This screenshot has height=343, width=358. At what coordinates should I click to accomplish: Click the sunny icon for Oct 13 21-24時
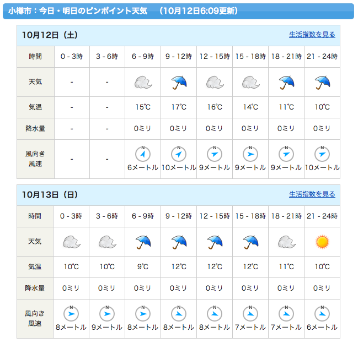322,241
